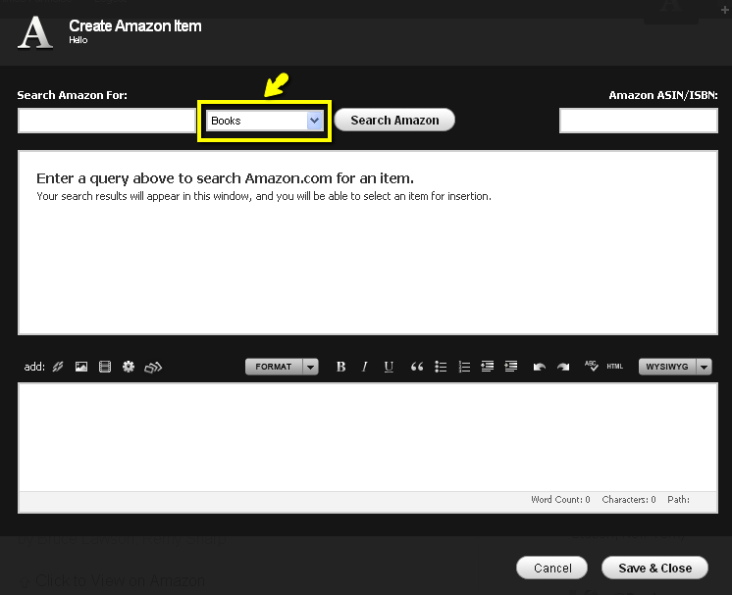Toggle bold formatting
732x595 pixels.
point(341,367)
